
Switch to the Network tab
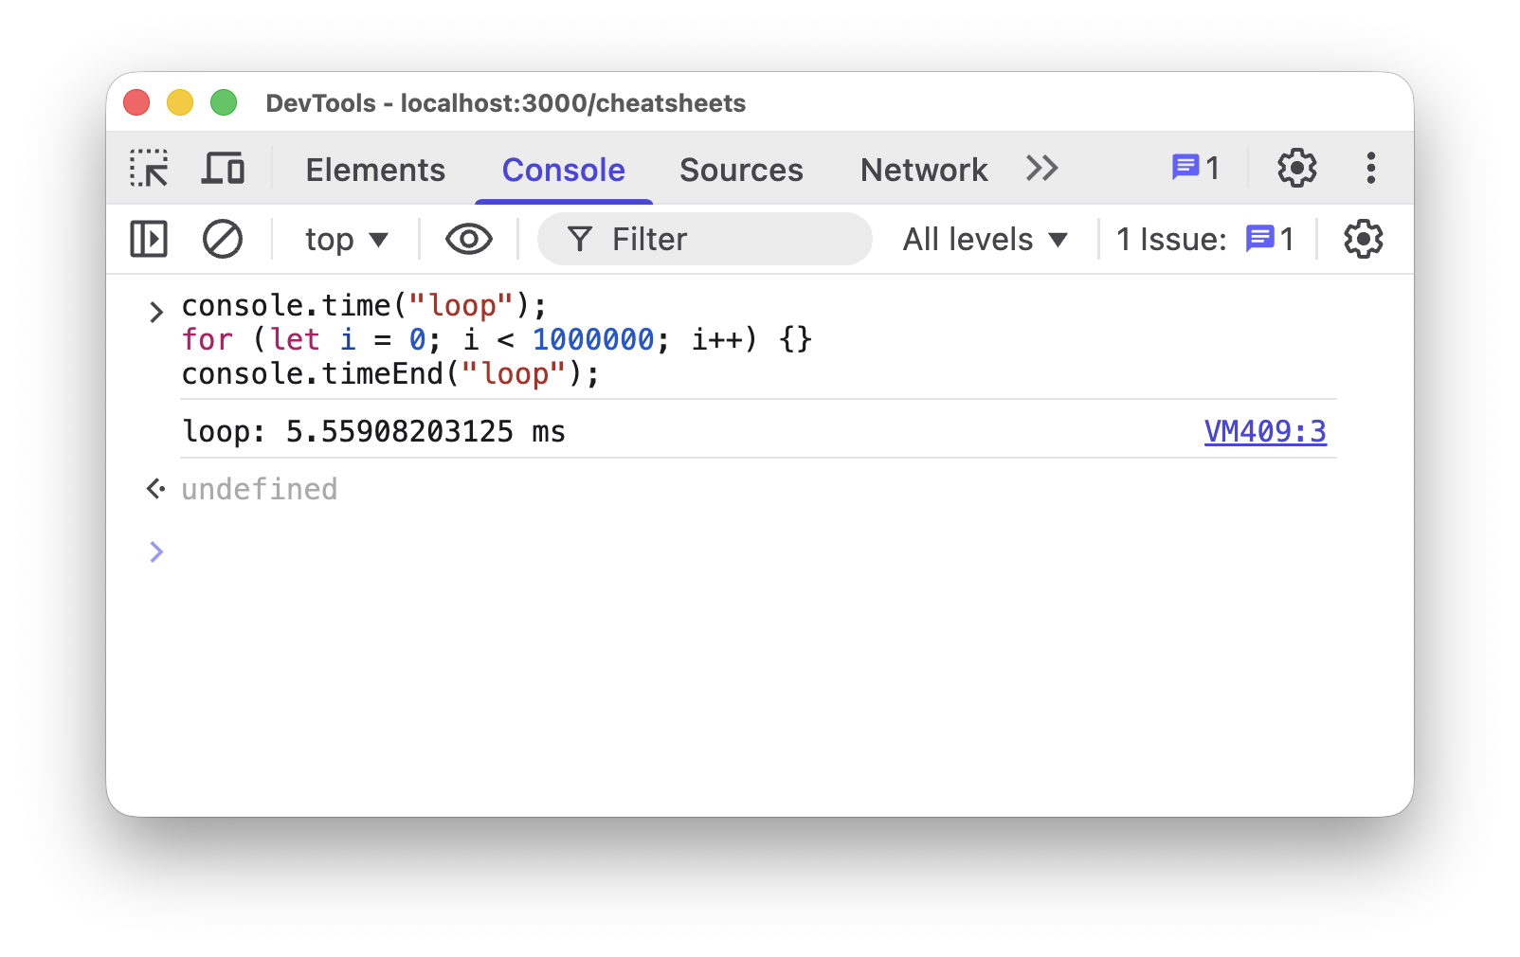pyautogui.click(x=924, y=170)
